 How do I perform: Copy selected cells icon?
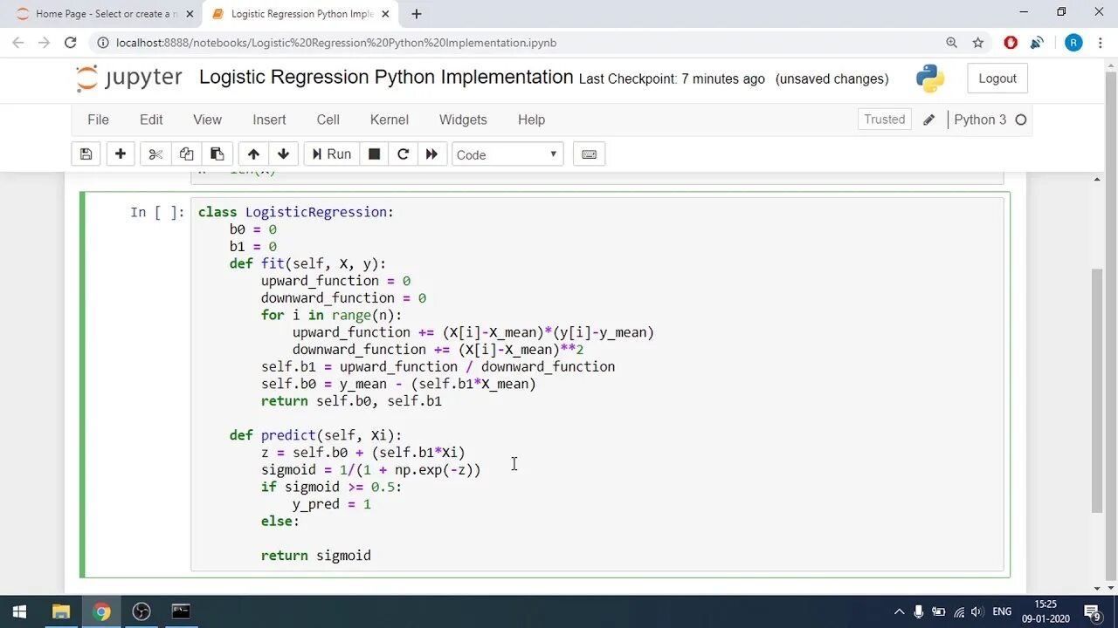[186, 154]
